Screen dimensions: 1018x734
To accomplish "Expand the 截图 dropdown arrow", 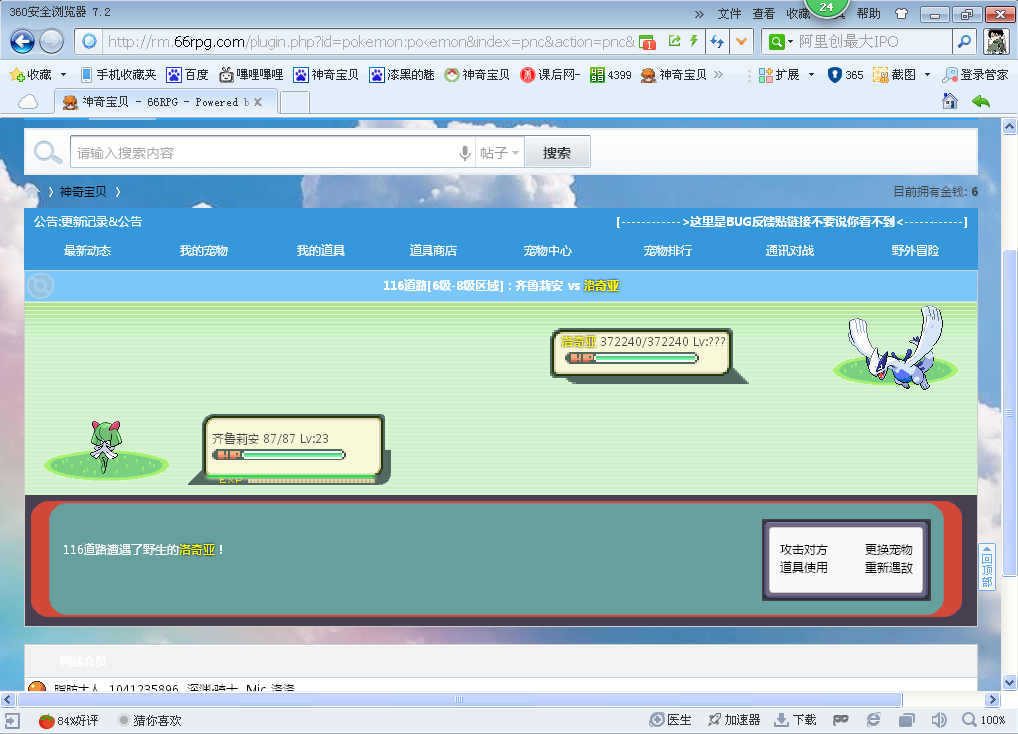I will point(927,75).
